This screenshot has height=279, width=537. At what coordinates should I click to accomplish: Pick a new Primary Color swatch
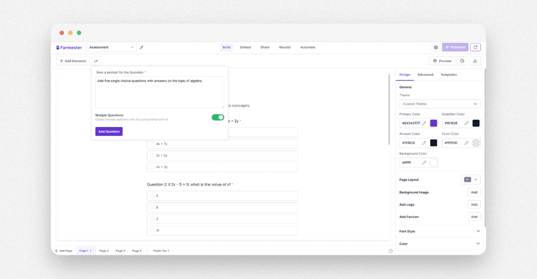tap(433, 123)
